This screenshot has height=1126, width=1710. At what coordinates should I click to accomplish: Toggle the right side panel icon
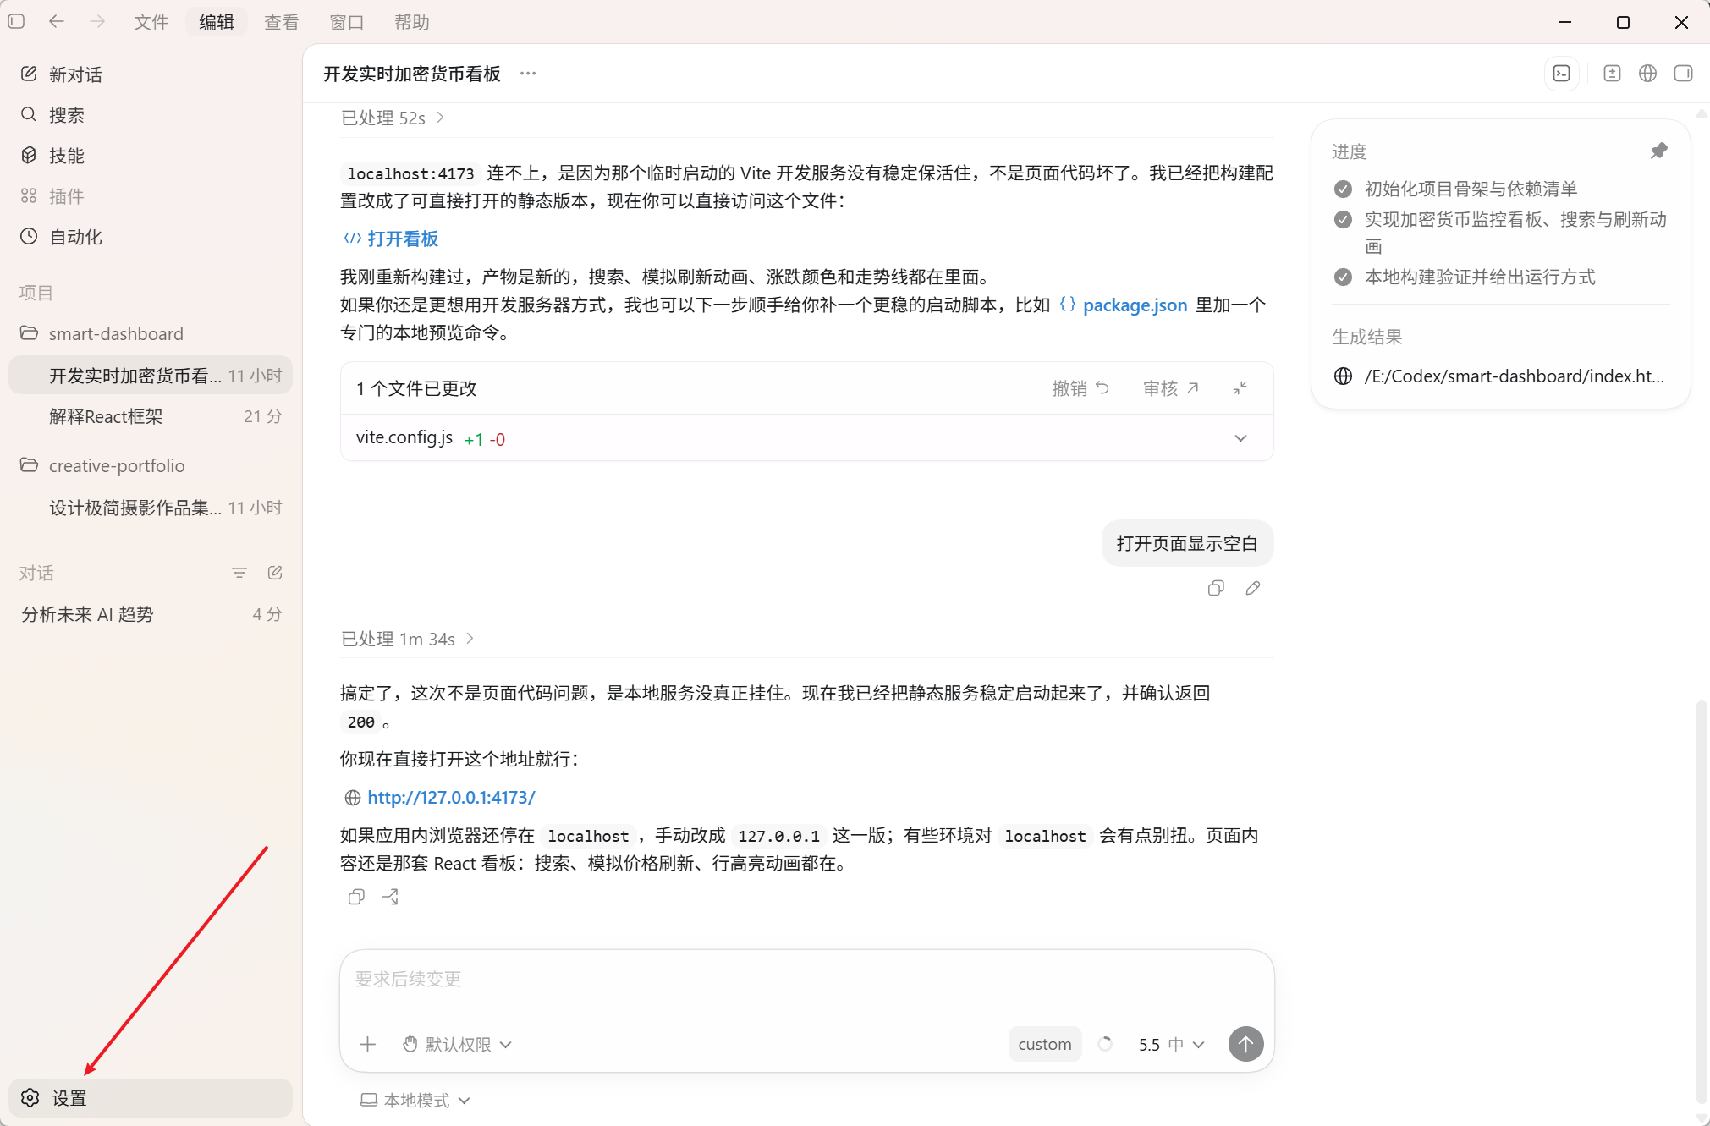(1683, 74)
